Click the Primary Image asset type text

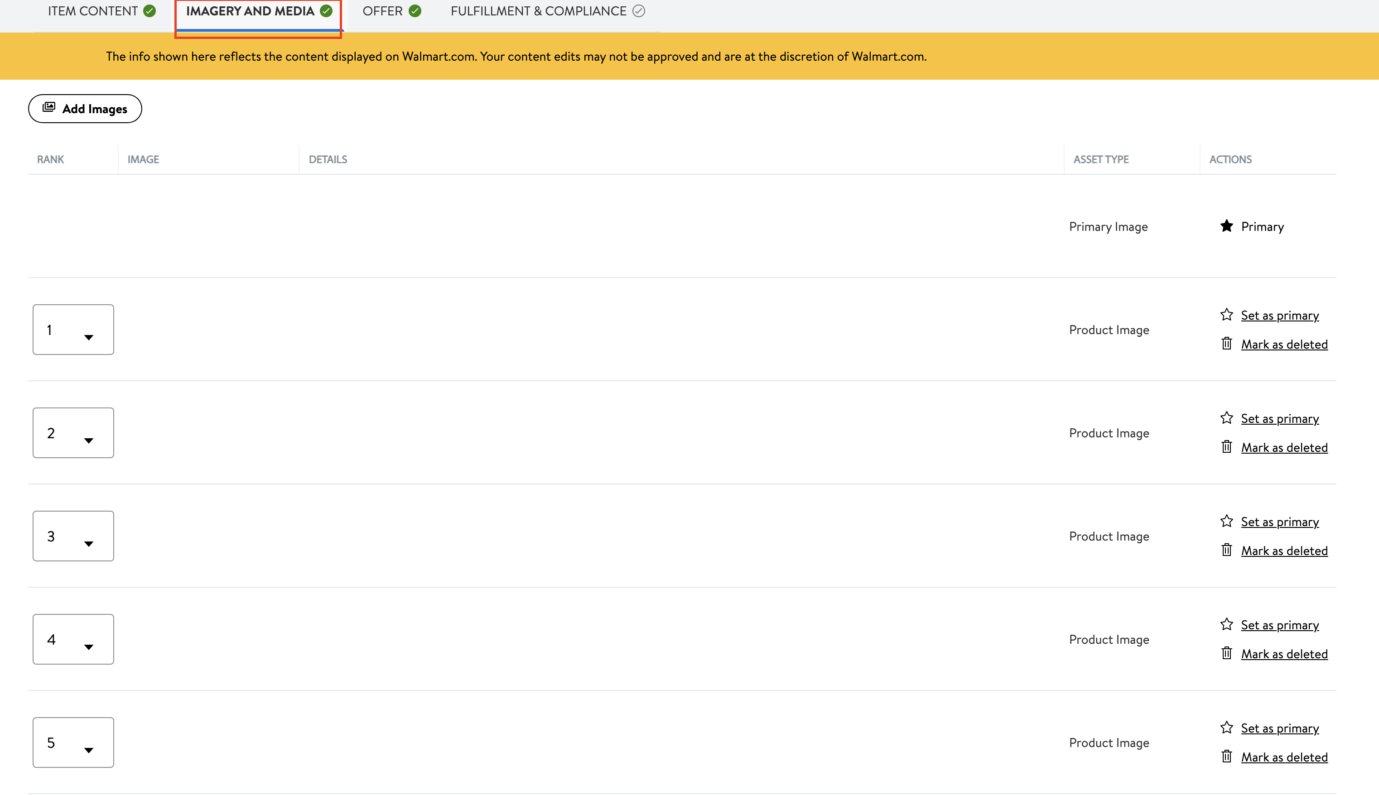(1108, 227)
